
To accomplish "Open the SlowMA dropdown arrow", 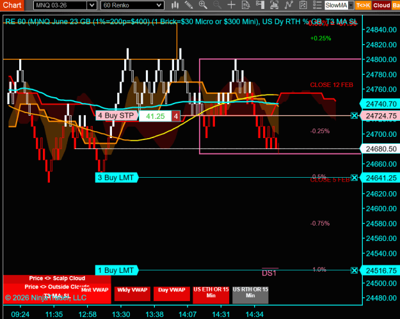I will coord(351,5).
